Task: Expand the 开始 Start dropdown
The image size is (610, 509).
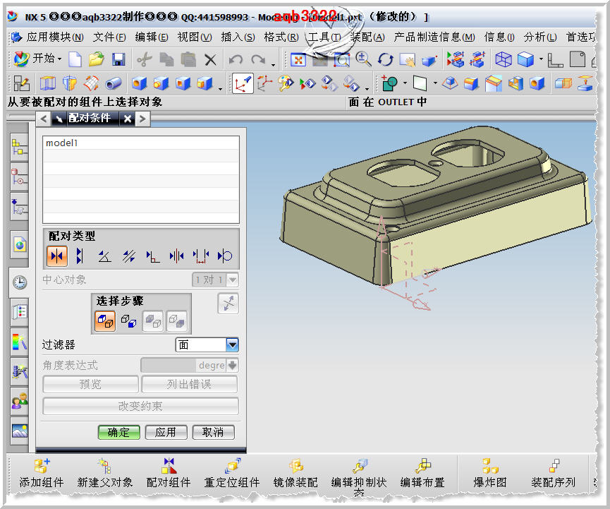Action: (x=59, y=59)
